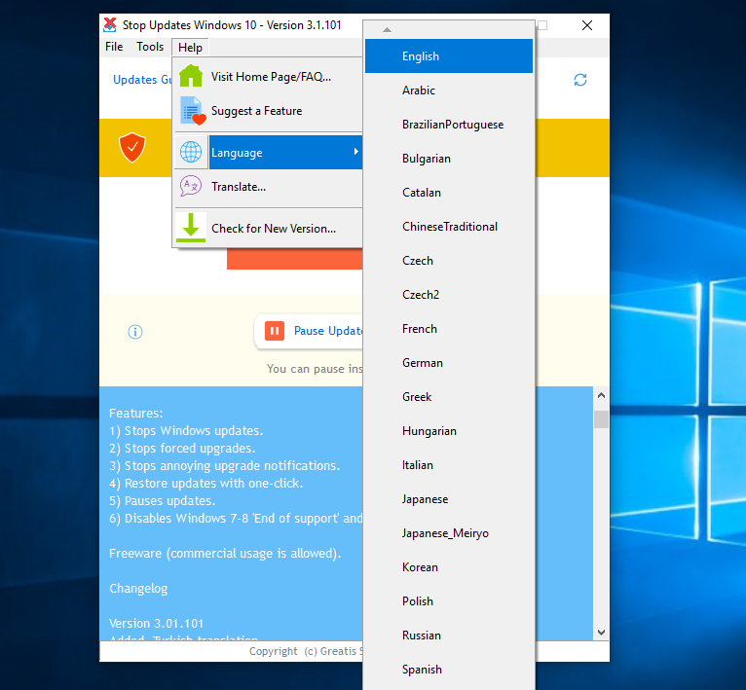Open the File menu

(114, 47)
